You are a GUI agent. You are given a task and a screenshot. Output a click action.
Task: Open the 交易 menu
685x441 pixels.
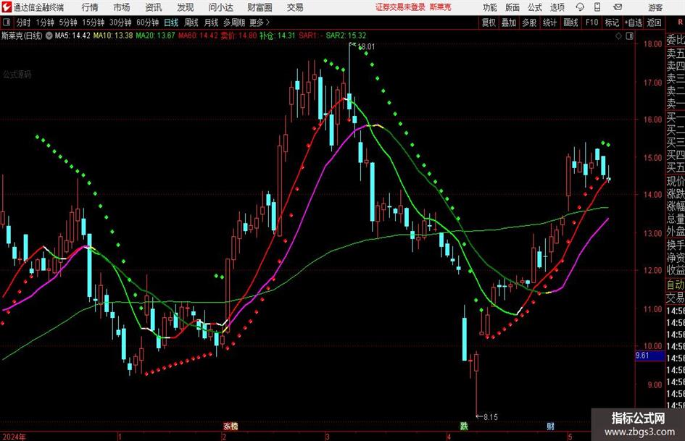[x=295, y=7]
